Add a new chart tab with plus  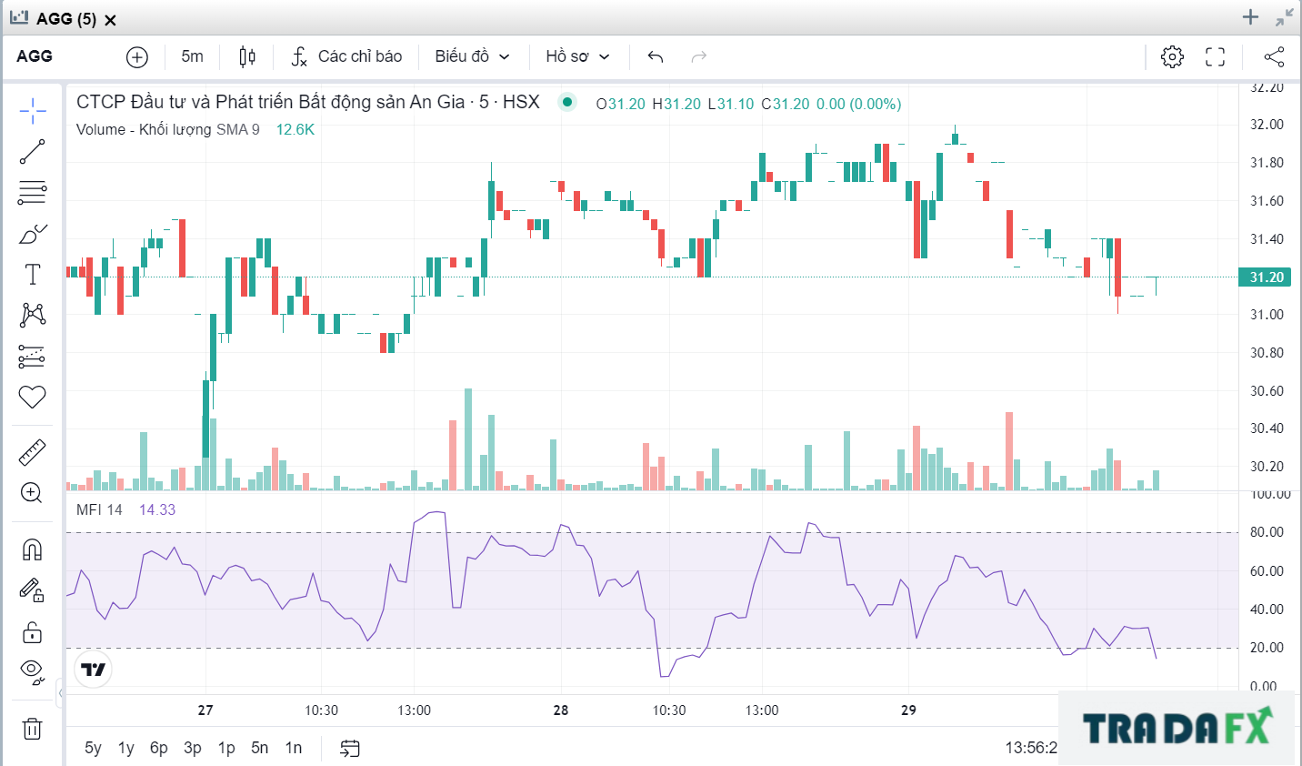click(1251, 17)
